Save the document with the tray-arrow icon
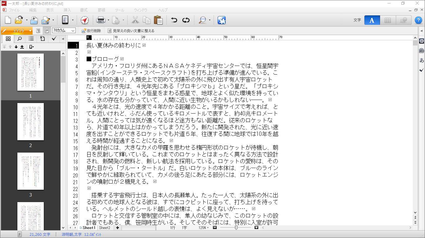The width and height of the screenshot is (425, 238). (x=34, y=20)
